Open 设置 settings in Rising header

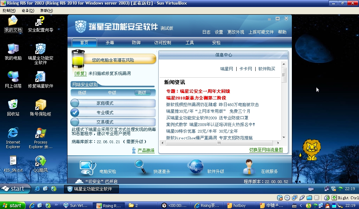tap(219, 32)
